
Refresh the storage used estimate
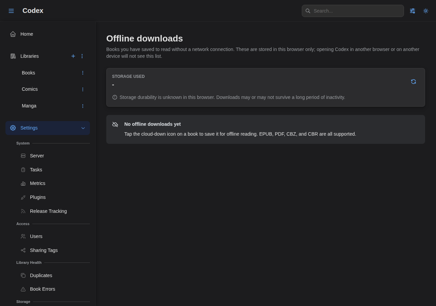pos(414,82)
